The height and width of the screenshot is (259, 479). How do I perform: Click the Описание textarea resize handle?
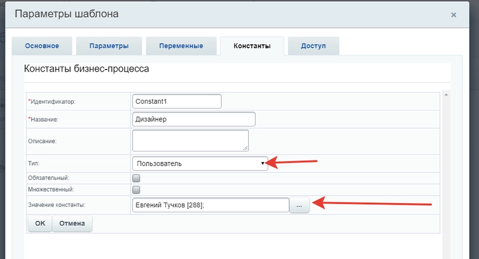pos(245,148)
